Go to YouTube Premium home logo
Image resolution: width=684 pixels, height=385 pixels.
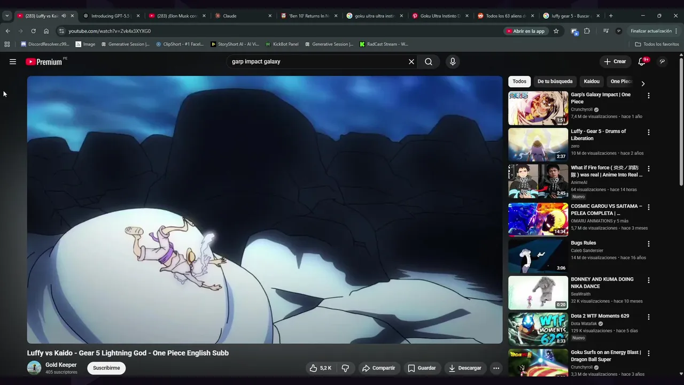[x=45, y=61]
